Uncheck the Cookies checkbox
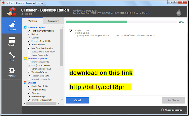 click(29, 38)
